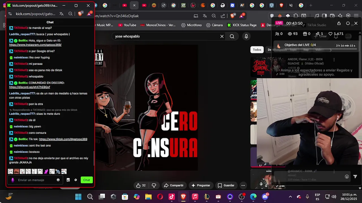Image resolution: width=362 pixels, height=203 pixels.
Task: Open Brave Wallet icon in toolbar
Action: click(332, 16)
